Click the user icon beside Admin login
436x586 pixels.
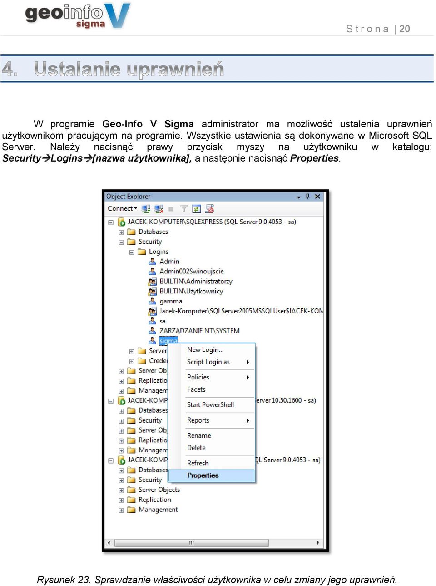[x=153, y=262]
